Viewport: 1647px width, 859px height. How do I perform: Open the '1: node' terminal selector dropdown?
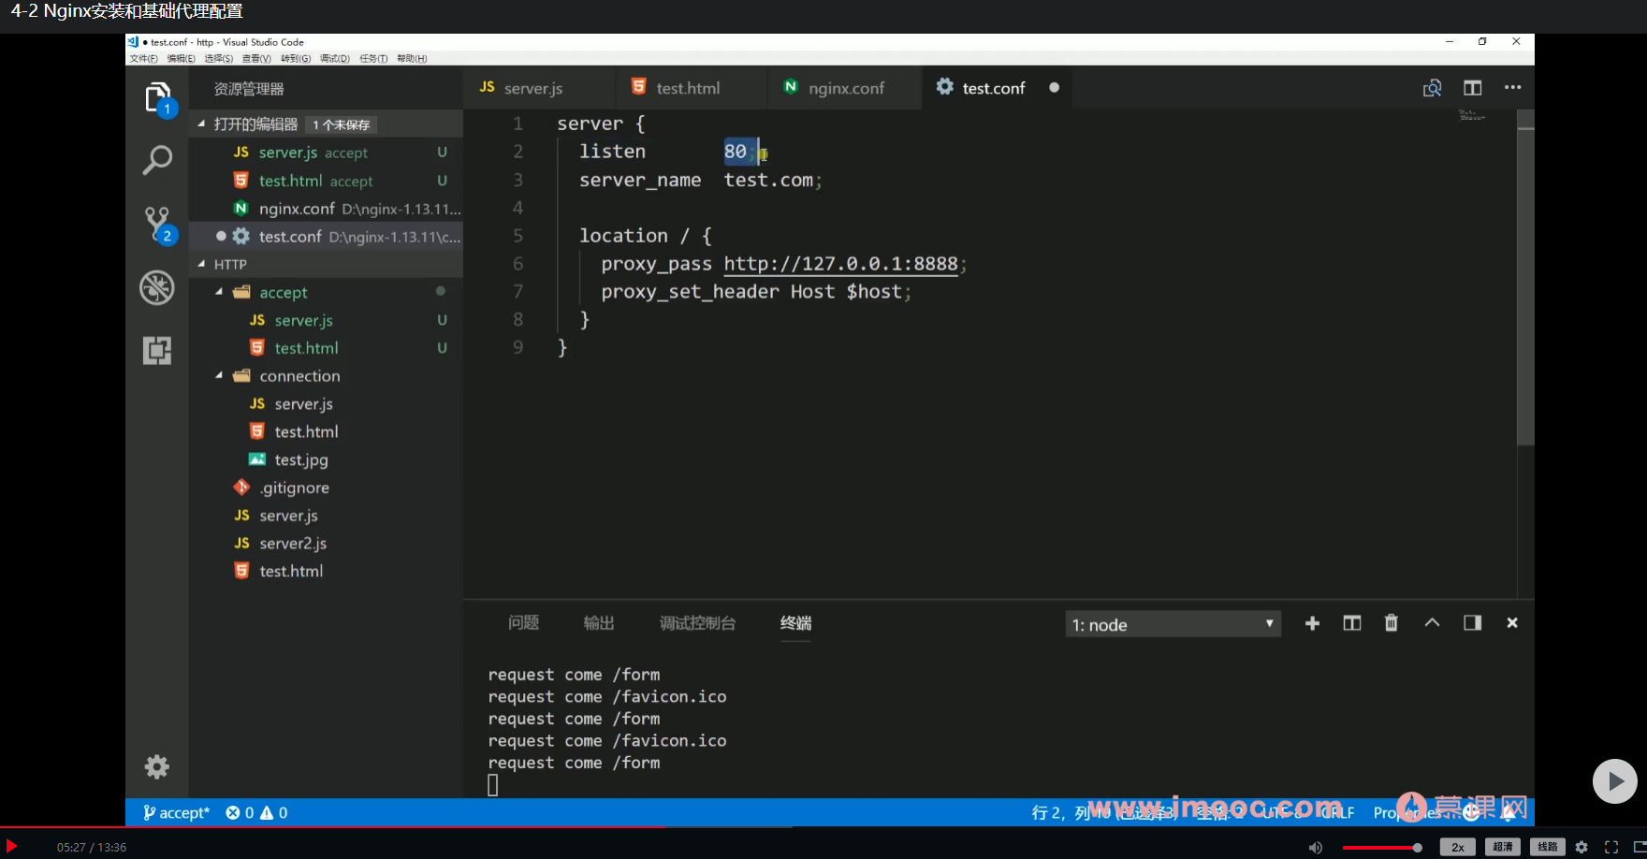click(1173, 624)
